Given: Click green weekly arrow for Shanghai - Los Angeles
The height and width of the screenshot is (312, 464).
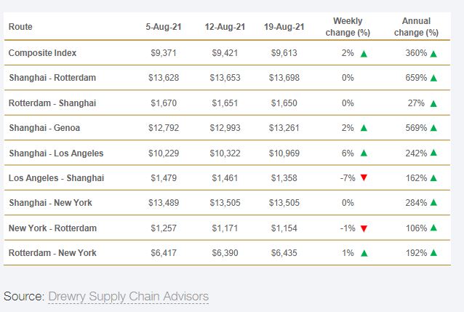Looking at the screenshot, I should coord(364,153).
